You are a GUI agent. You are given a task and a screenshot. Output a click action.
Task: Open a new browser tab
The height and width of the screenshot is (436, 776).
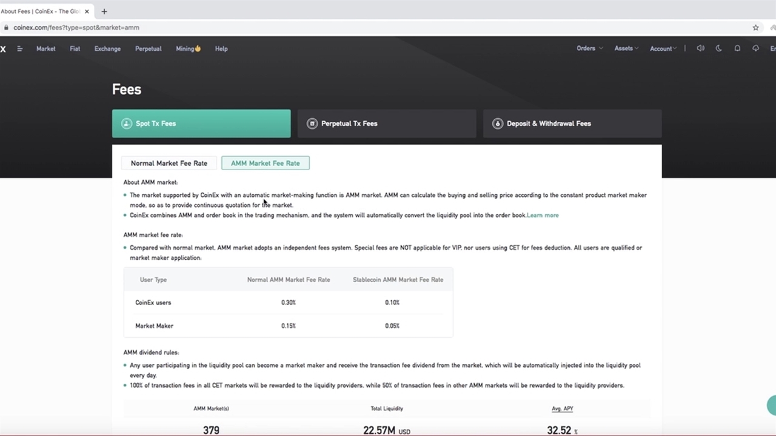[x=104, y=11]
